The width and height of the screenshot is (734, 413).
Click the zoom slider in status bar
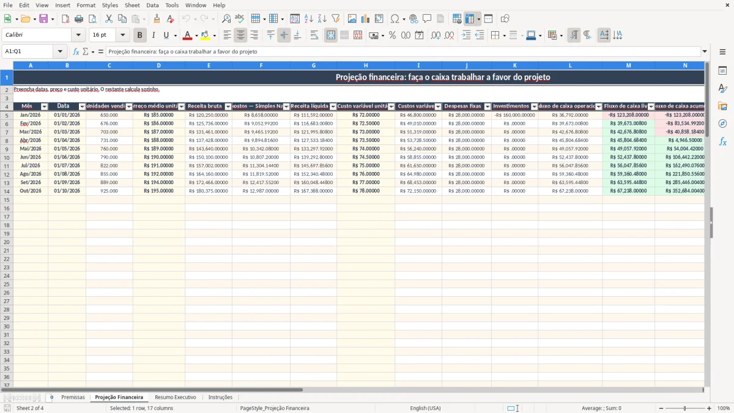pyautogui.click(x=684, y=408)
